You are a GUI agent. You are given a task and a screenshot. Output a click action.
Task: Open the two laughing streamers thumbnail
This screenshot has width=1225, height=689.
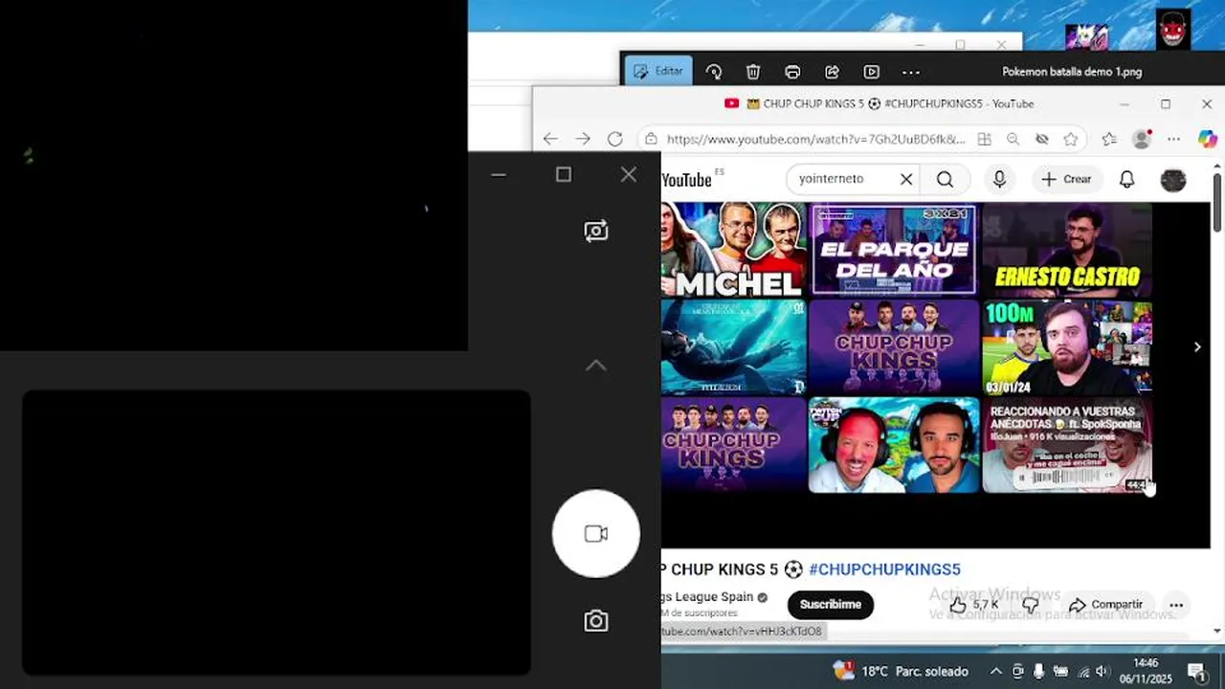coord(894,445)
